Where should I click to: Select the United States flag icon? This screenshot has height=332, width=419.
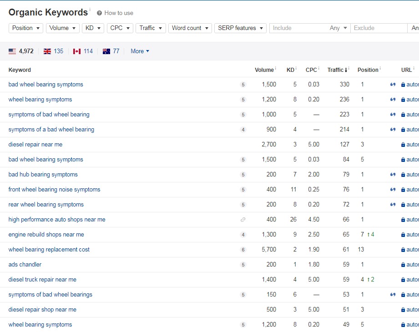(12, 51)
